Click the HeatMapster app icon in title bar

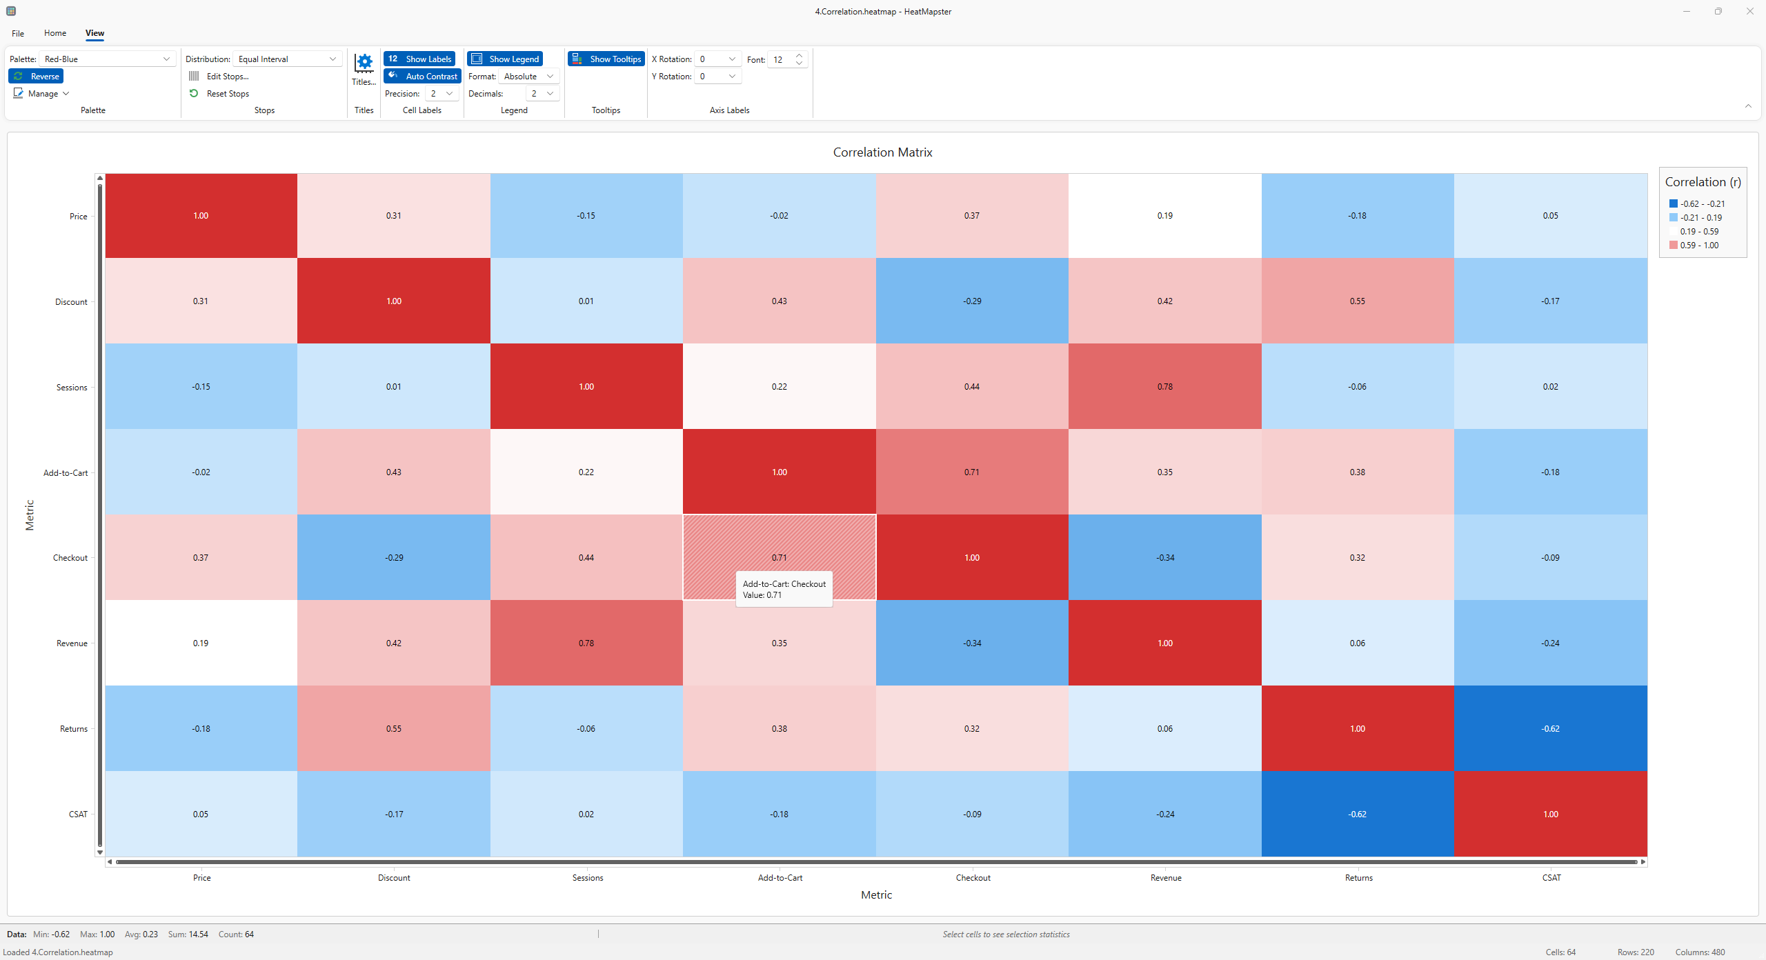tap(11, 11)
